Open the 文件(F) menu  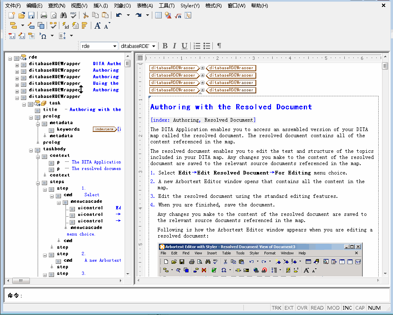13,5
